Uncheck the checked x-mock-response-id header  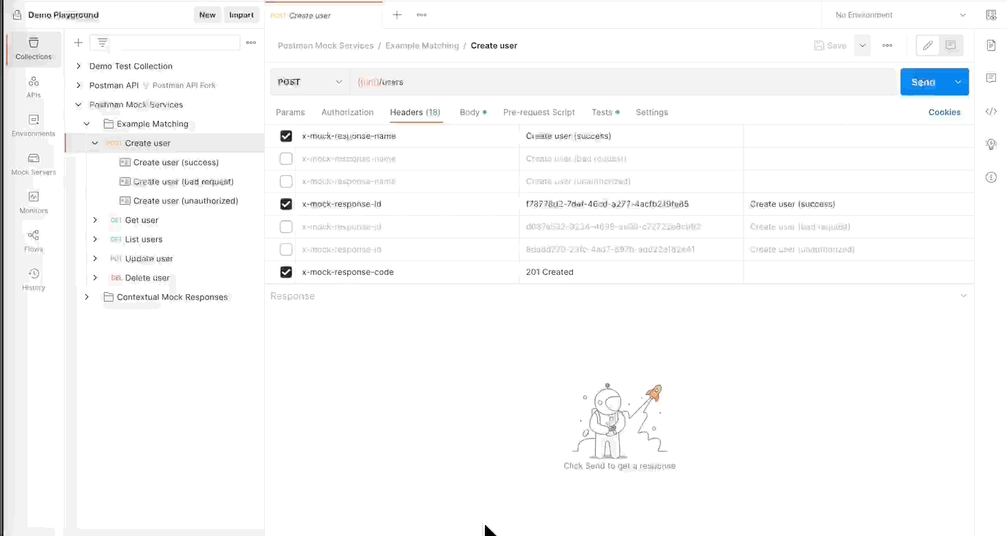(286, 204)
